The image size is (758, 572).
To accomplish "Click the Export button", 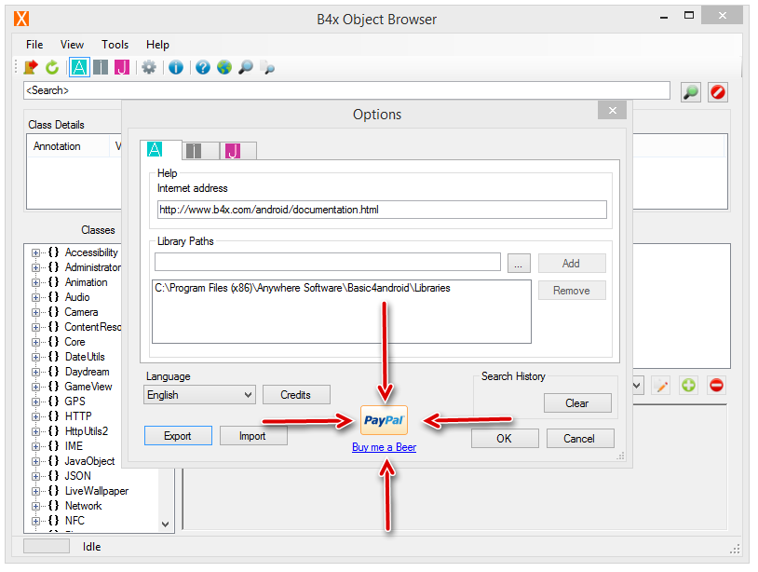I will (x=178, y=436).
